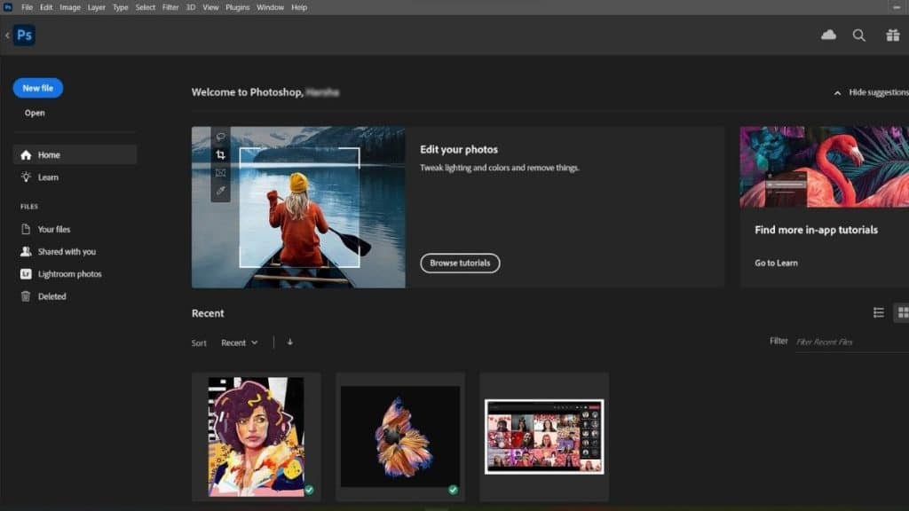Click the Open button
This screenshot has width=909, height=511.
[35, 113]
